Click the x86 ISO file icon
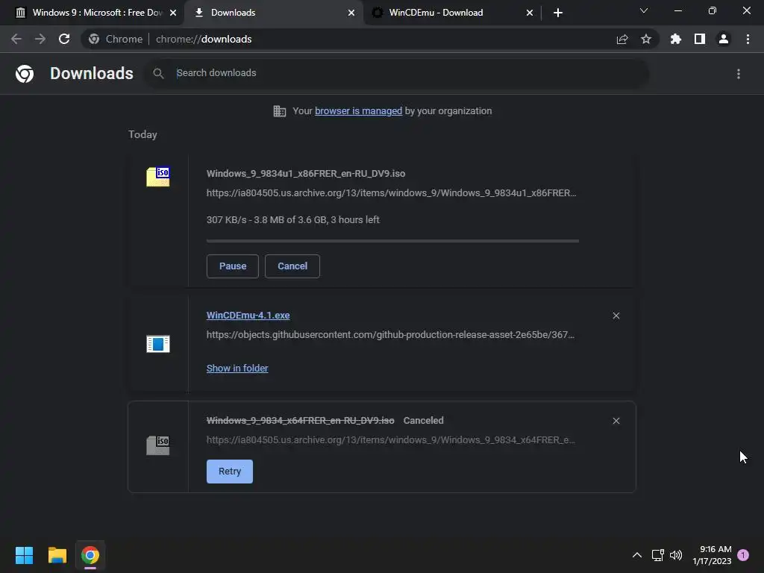This screenshot has height=573, width=764. tap(158, 176)
